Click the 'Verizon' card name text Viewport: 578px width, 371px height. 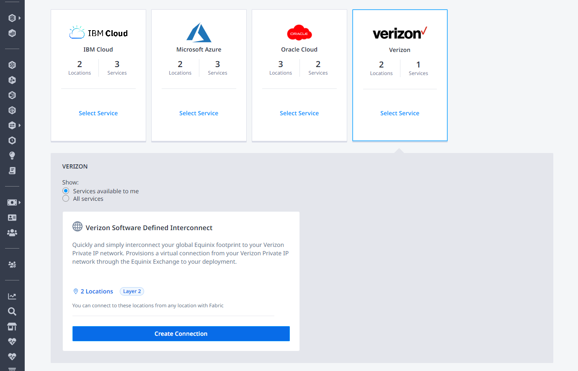pyautogui.click(x=400, y=50)
